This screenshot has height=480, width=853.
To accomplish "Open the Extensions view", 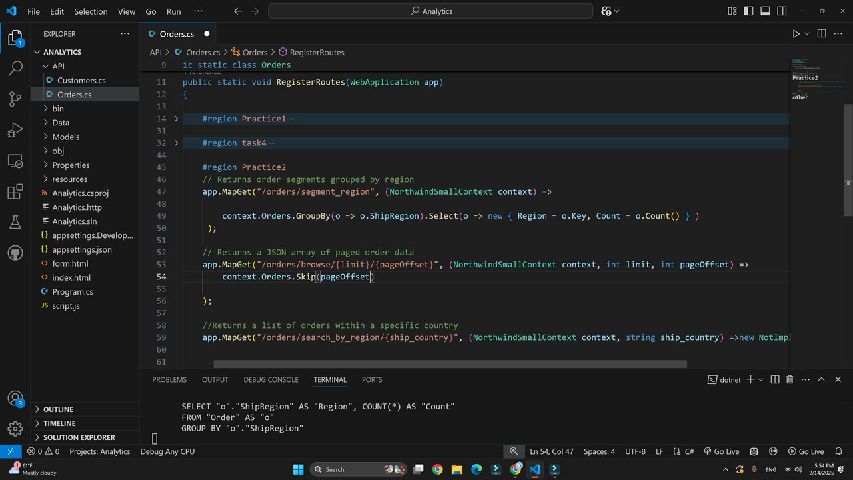I will (15, 192).
